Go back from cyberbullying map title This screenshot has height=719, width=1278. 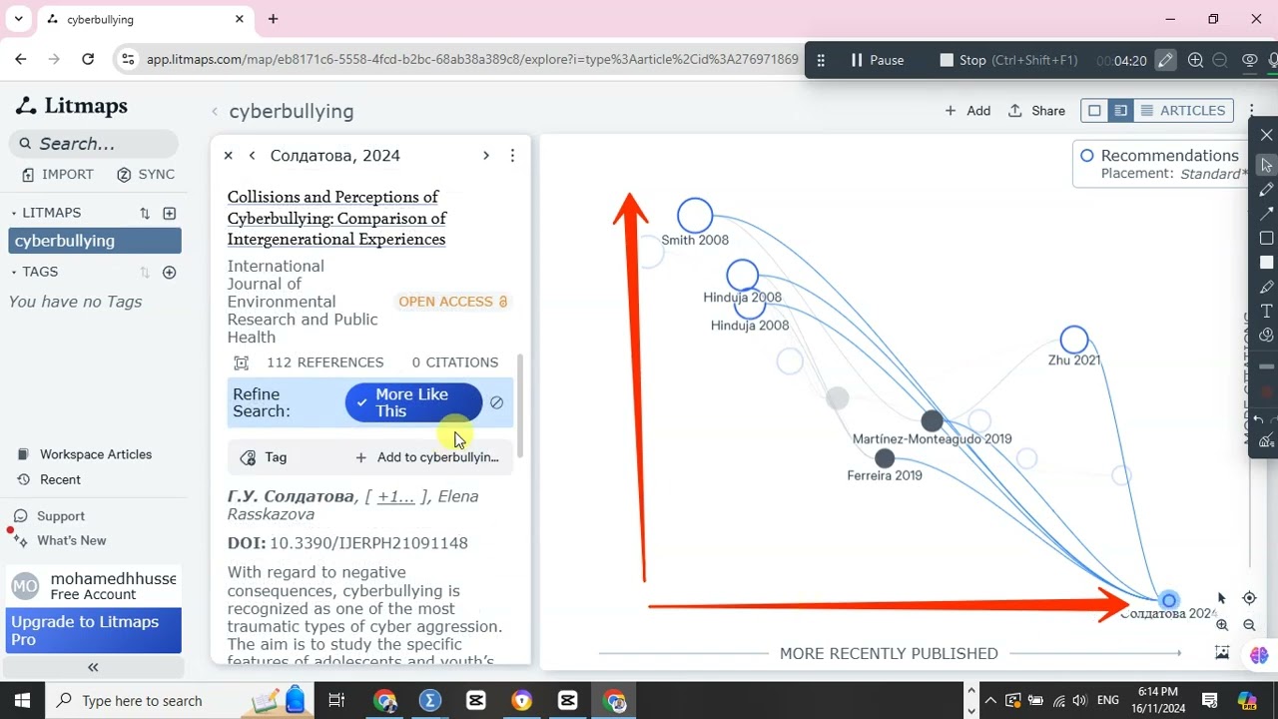[214, 112]
